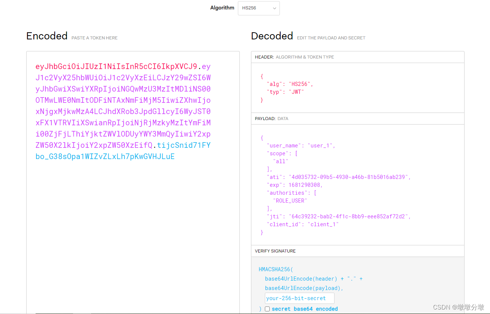Click the "exp": 1681290308 line
This screenshot has height=314, width=490.
(x=295, y=185)
